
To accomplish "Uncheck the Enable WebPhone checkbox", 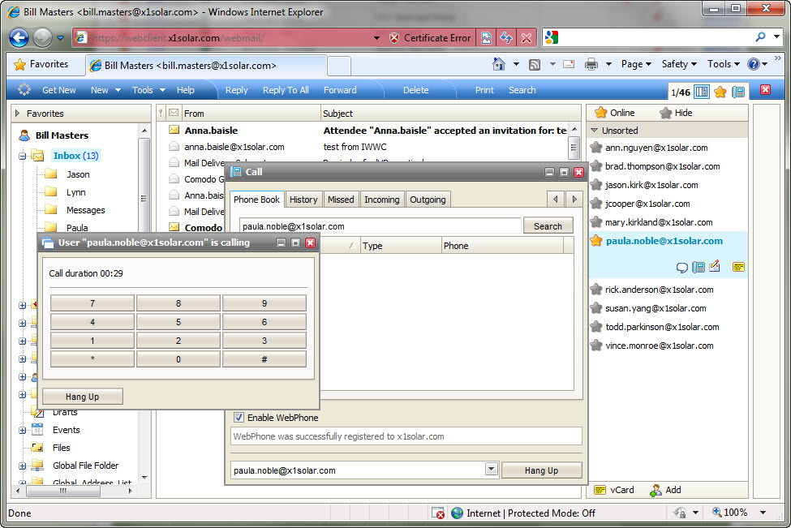I will 239,418.
